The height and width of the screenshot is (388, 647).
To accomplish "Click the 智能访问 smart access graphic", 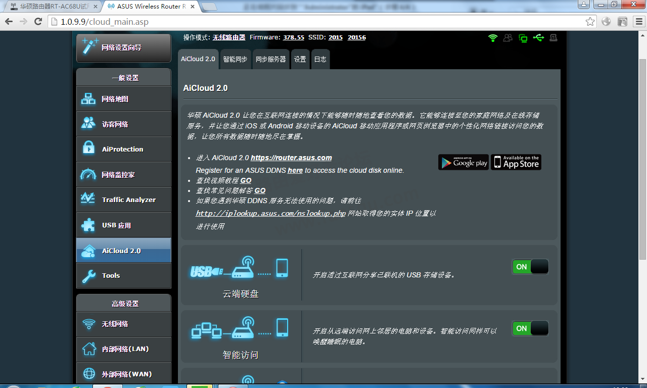I will (x=239, y=327).
